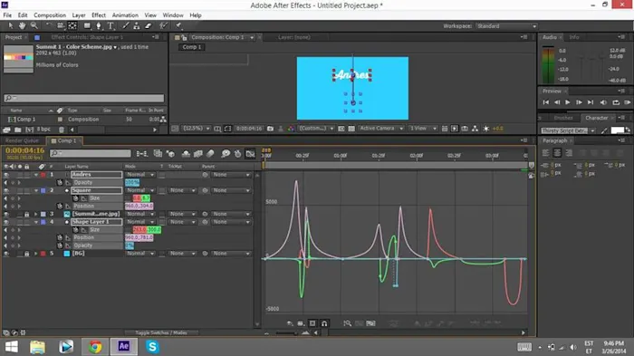Click the 8 bpc color depth button
This screenshot has width=634, height=356.
coord(43,130)
